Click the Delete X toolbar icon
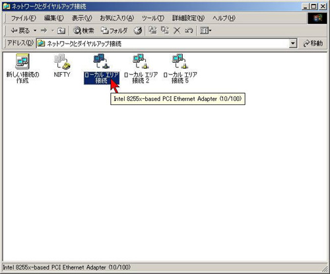The height and width of the screenshot is (274, 330). pyautogui.click(x=177, y=30)
